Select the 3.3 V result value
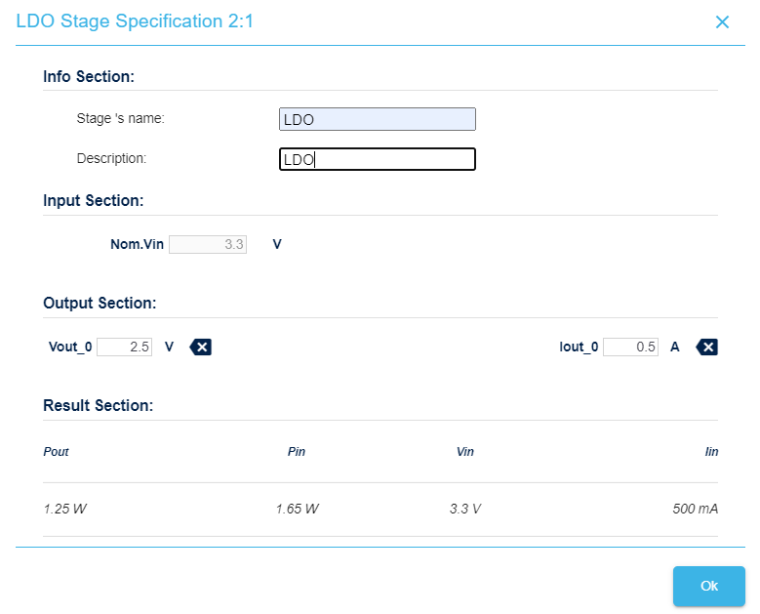 tap(464, 509)
